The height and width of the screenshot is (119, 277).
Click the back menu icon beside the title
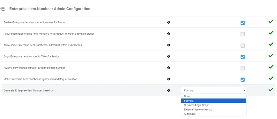tap(3, 9)
